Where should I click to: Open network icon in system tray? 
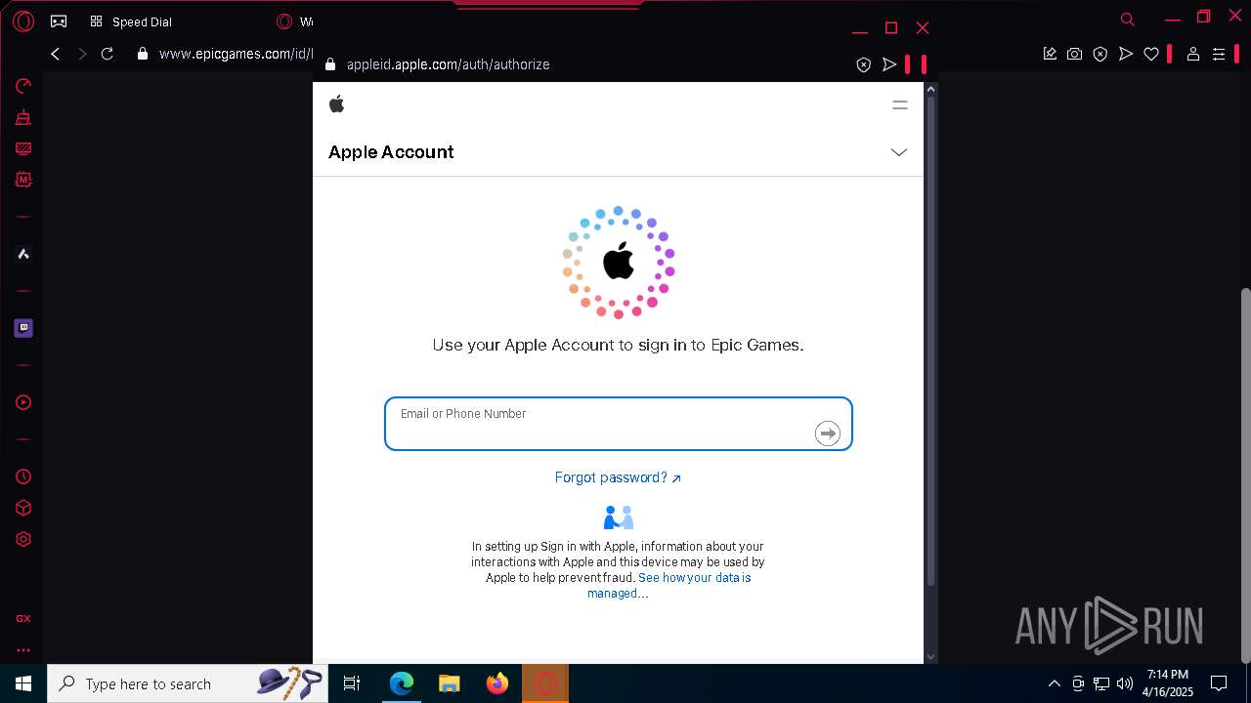coord(1101,683)
